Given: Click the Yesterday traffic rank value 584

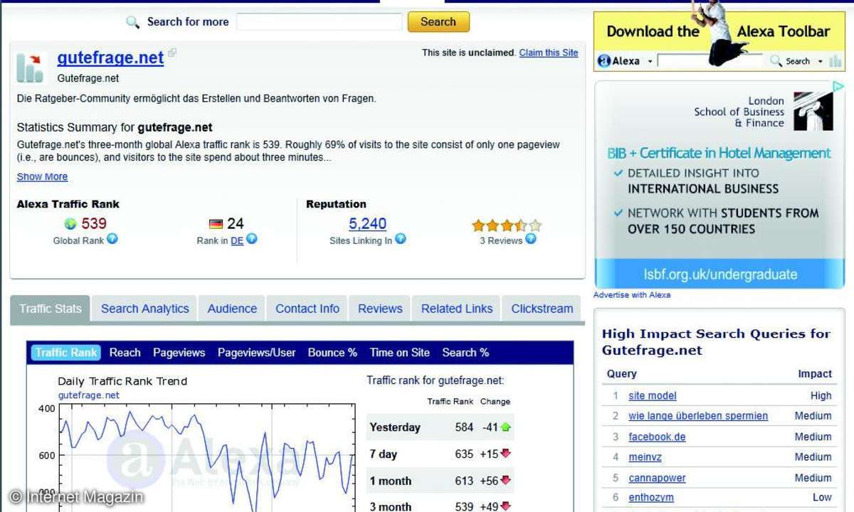Looking at the screenshot, I should point(464,427).
